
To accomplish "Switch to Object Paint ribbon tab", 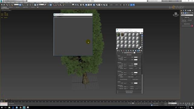I will [x=25, y=7].
